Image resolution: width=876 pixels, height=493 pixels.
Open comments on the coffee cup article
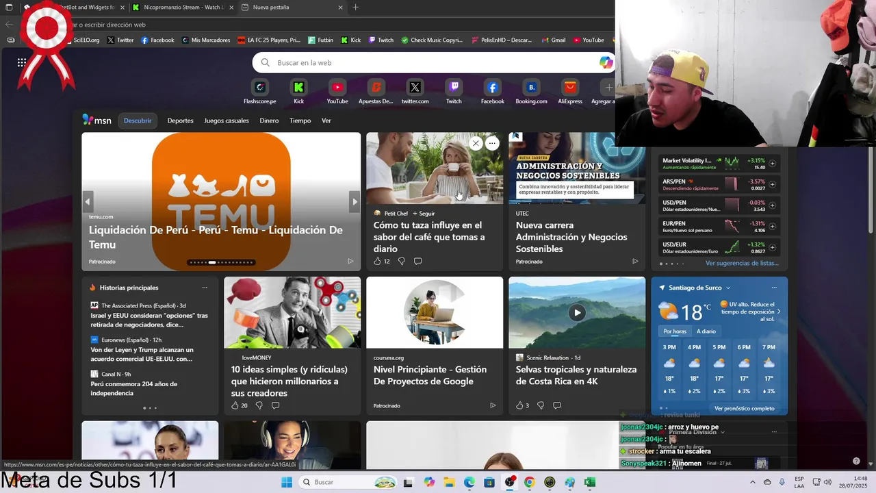pos(417,261)
